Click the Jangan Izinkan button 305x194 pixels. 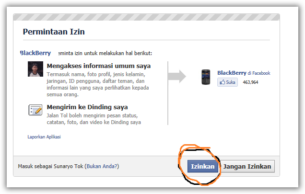pos(247,166)
